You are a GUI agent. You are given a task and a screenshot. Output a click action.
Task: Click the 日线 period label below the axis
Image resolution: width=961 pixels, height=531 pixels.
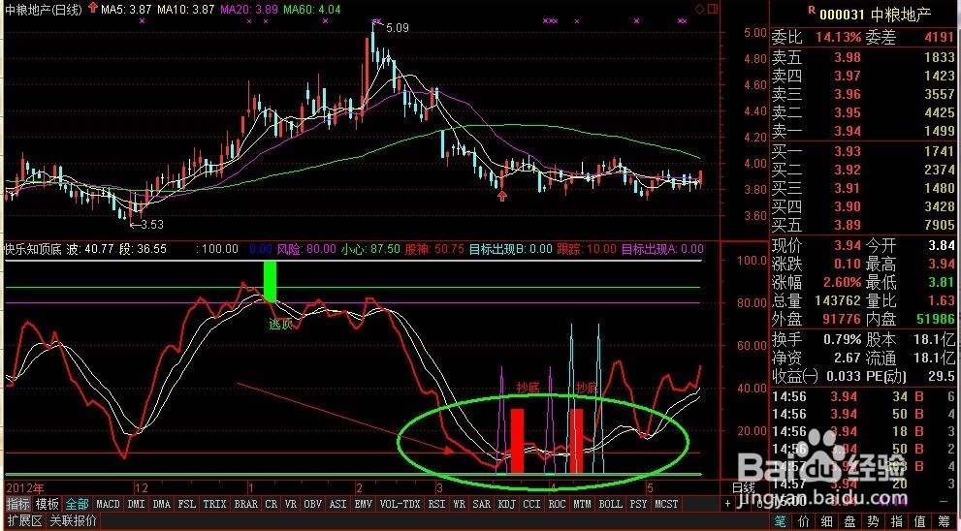744,488
